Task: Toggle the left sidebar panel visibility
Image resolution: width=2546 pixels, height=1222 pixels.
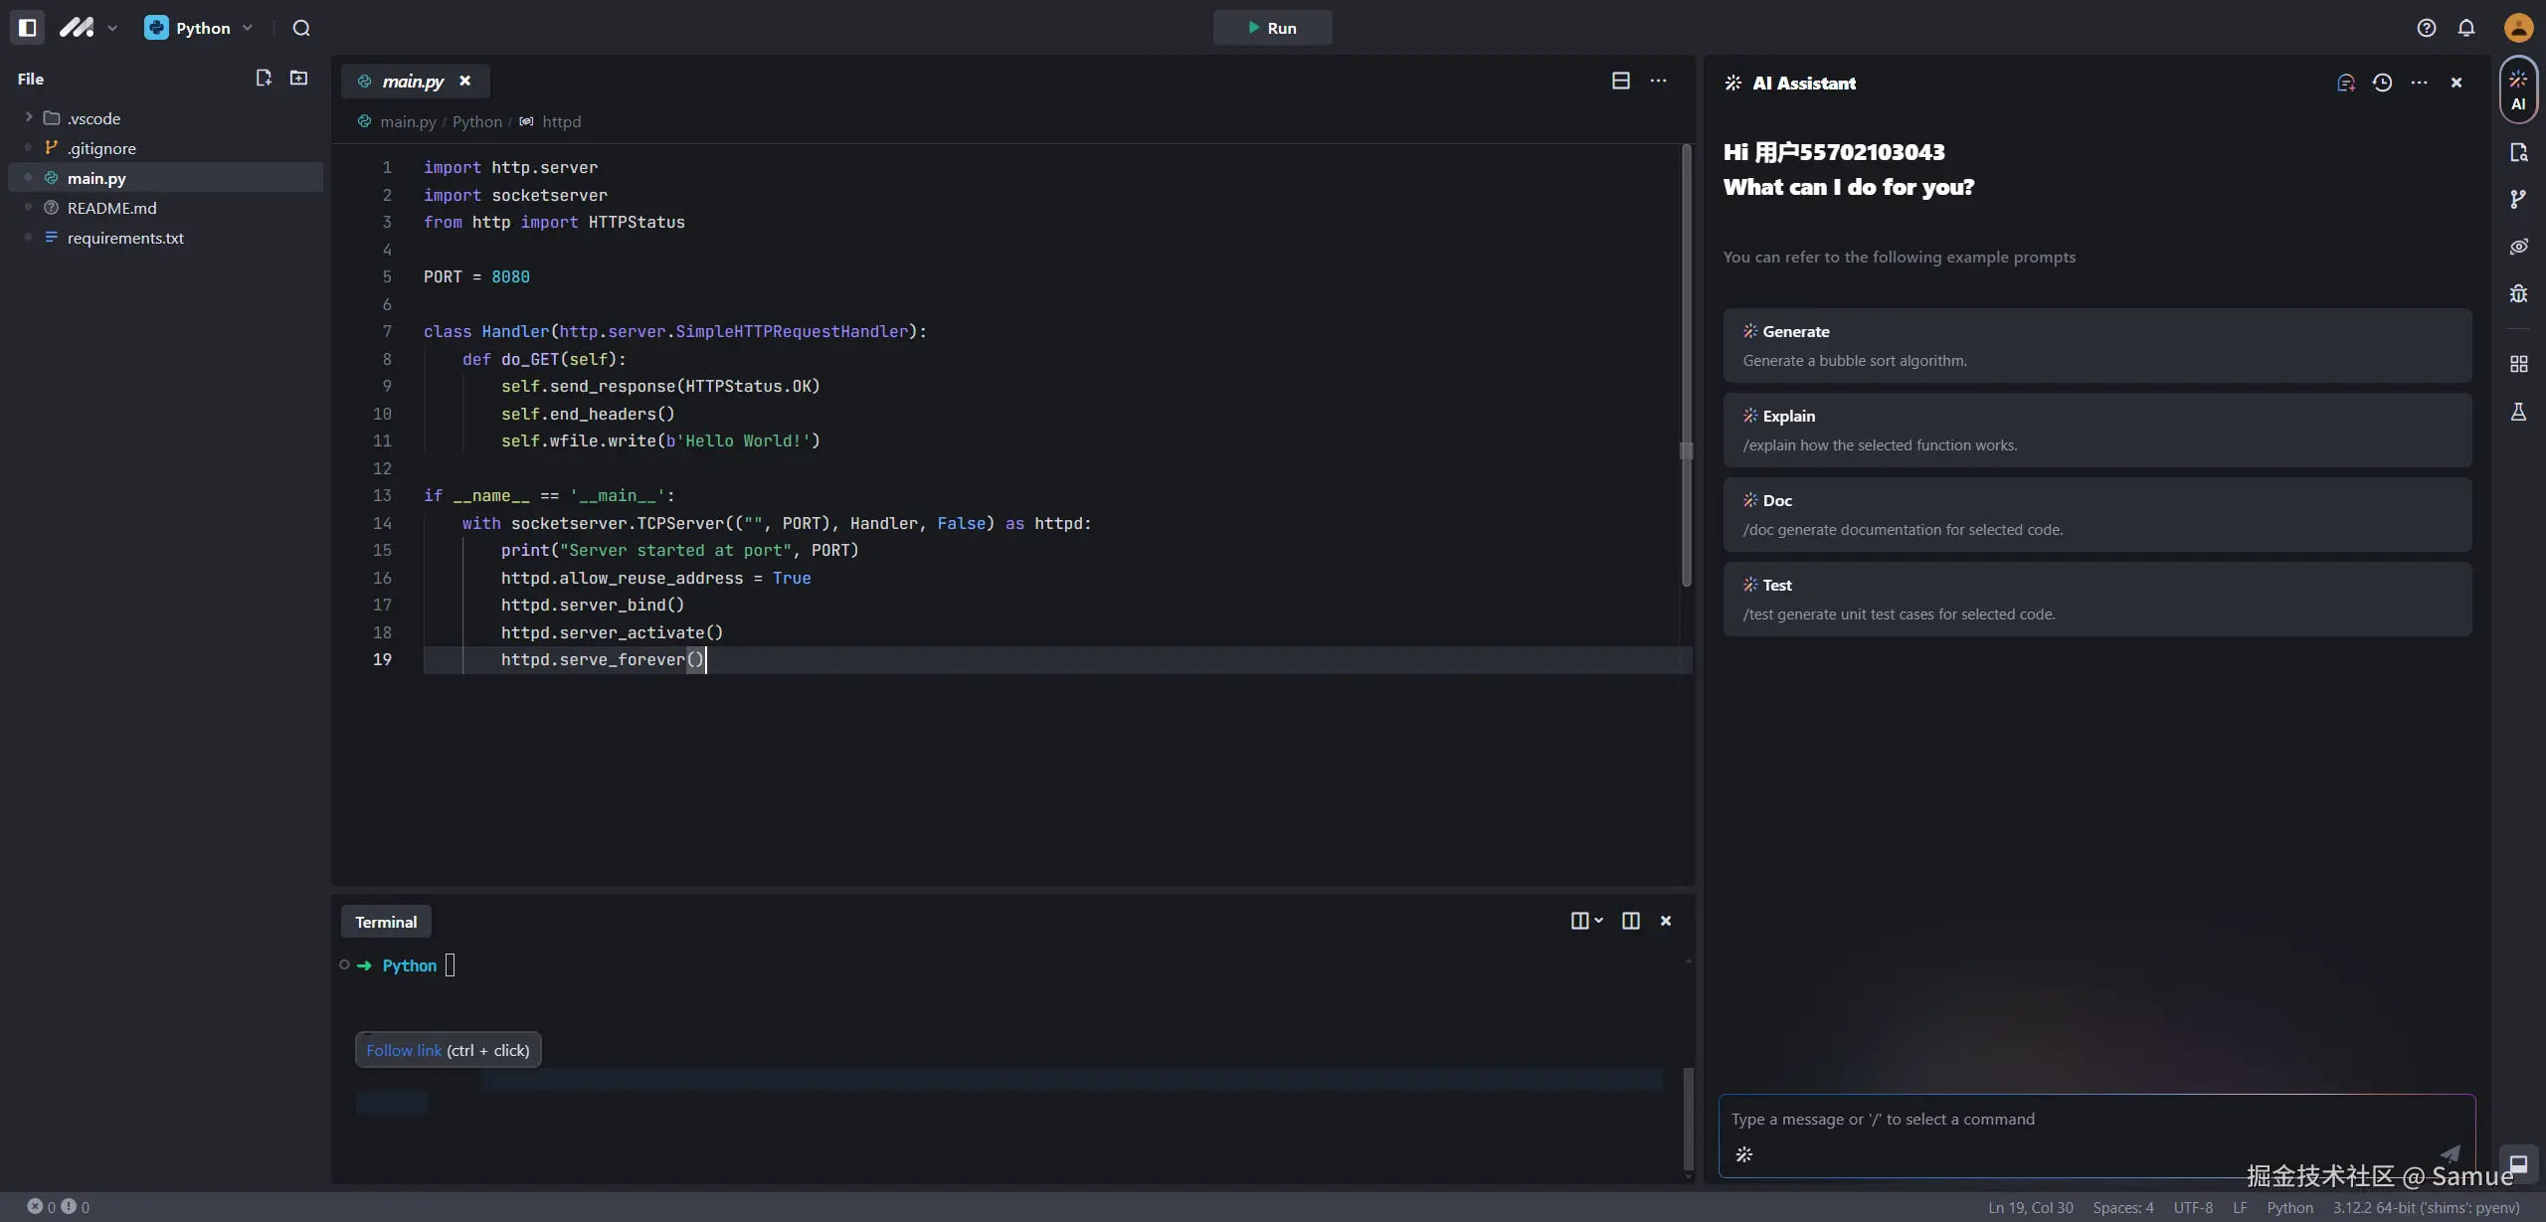Action: pos(27,28)
